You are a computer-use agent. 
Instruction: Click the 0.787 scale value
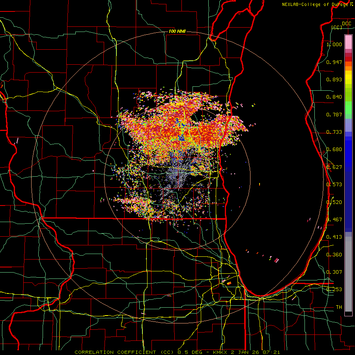click(x=334, y=114)
